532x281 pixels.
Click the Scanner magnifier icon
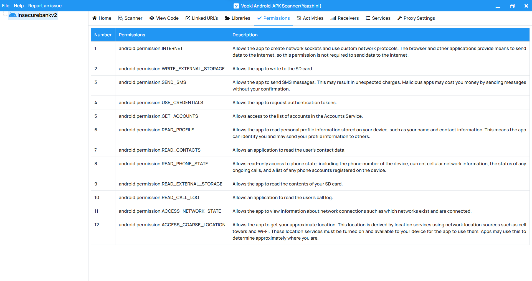coord(120,18)
